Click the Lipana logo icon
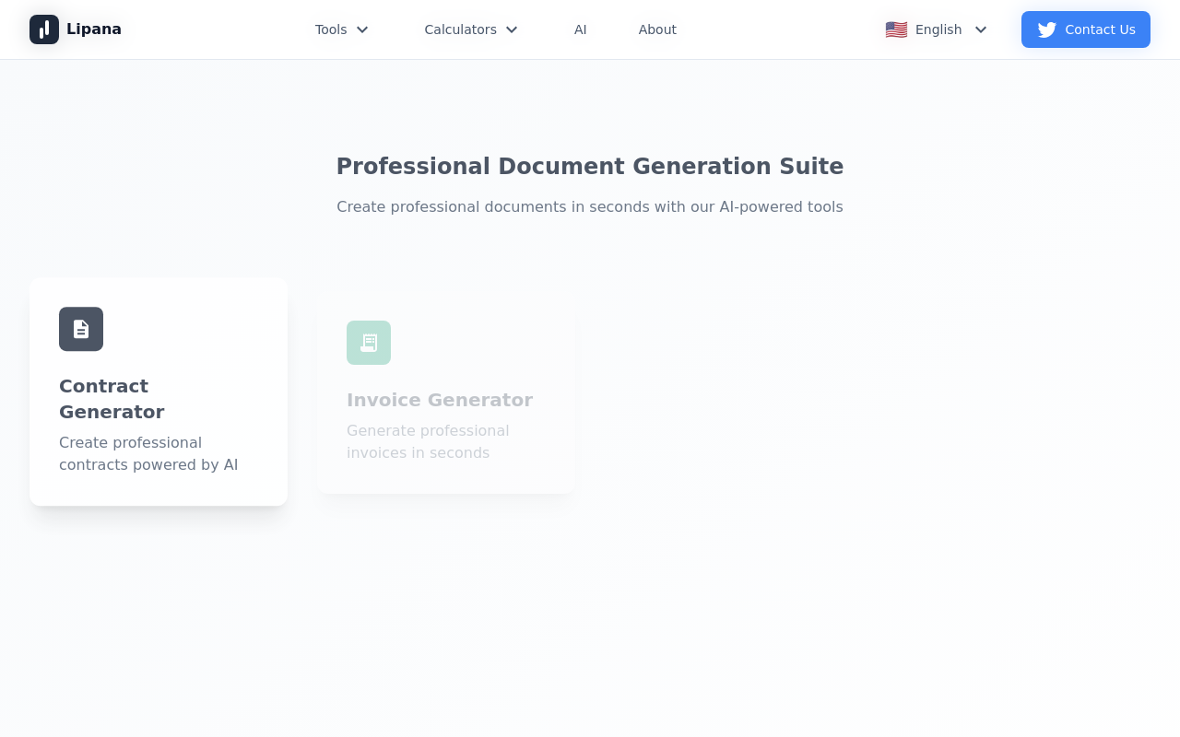1180x737 pixels. [44, 29]
